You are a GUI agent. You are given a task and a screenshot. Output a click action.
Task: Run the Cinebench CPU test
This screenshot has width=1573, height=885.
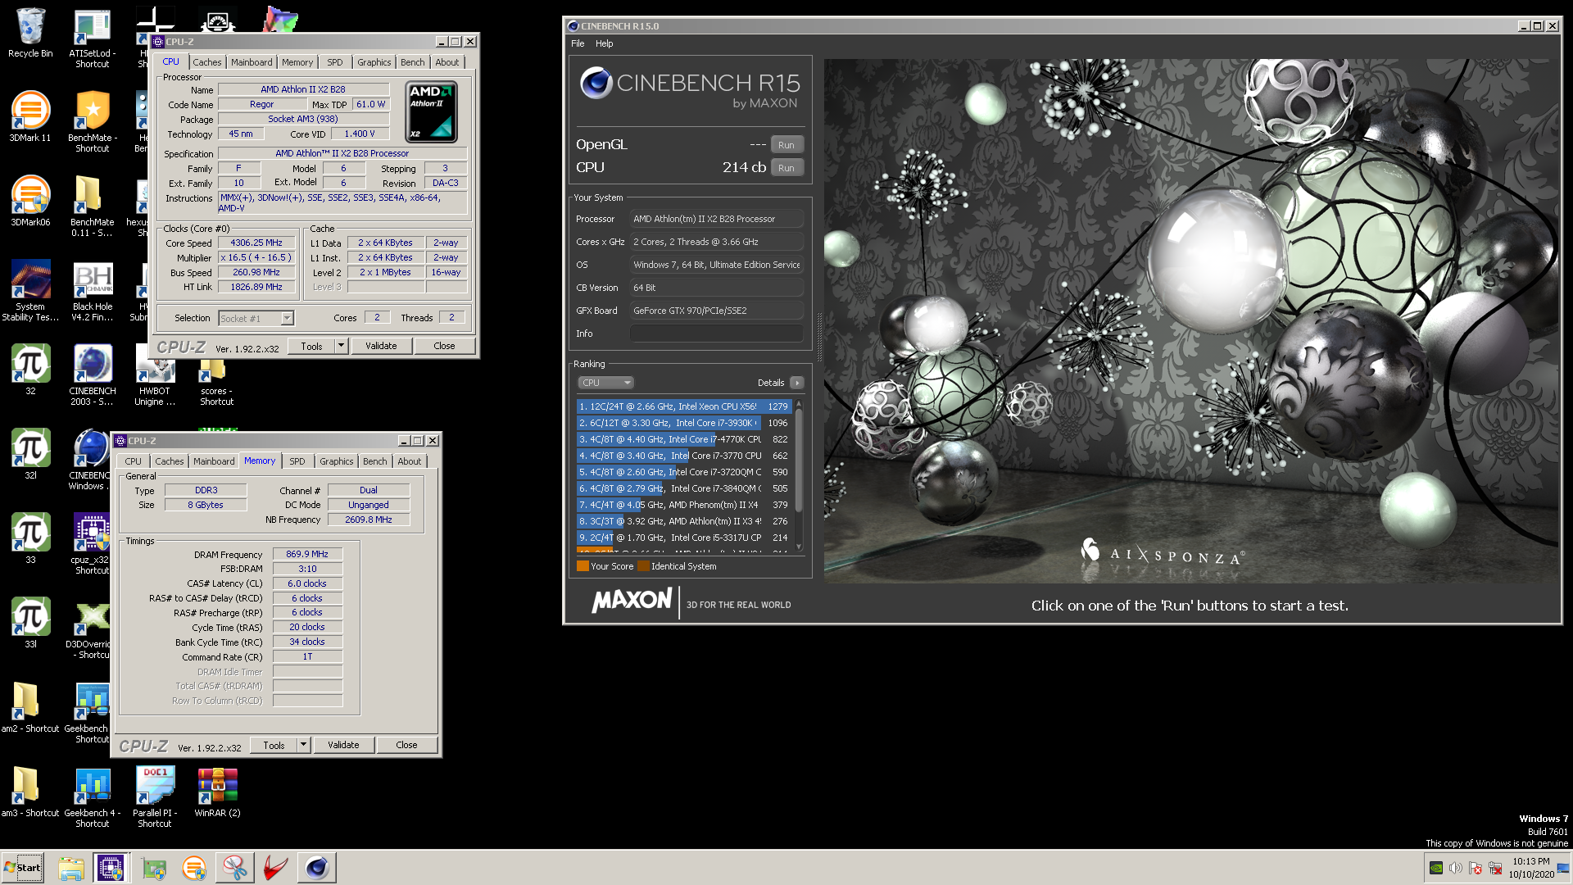[786, 168]
